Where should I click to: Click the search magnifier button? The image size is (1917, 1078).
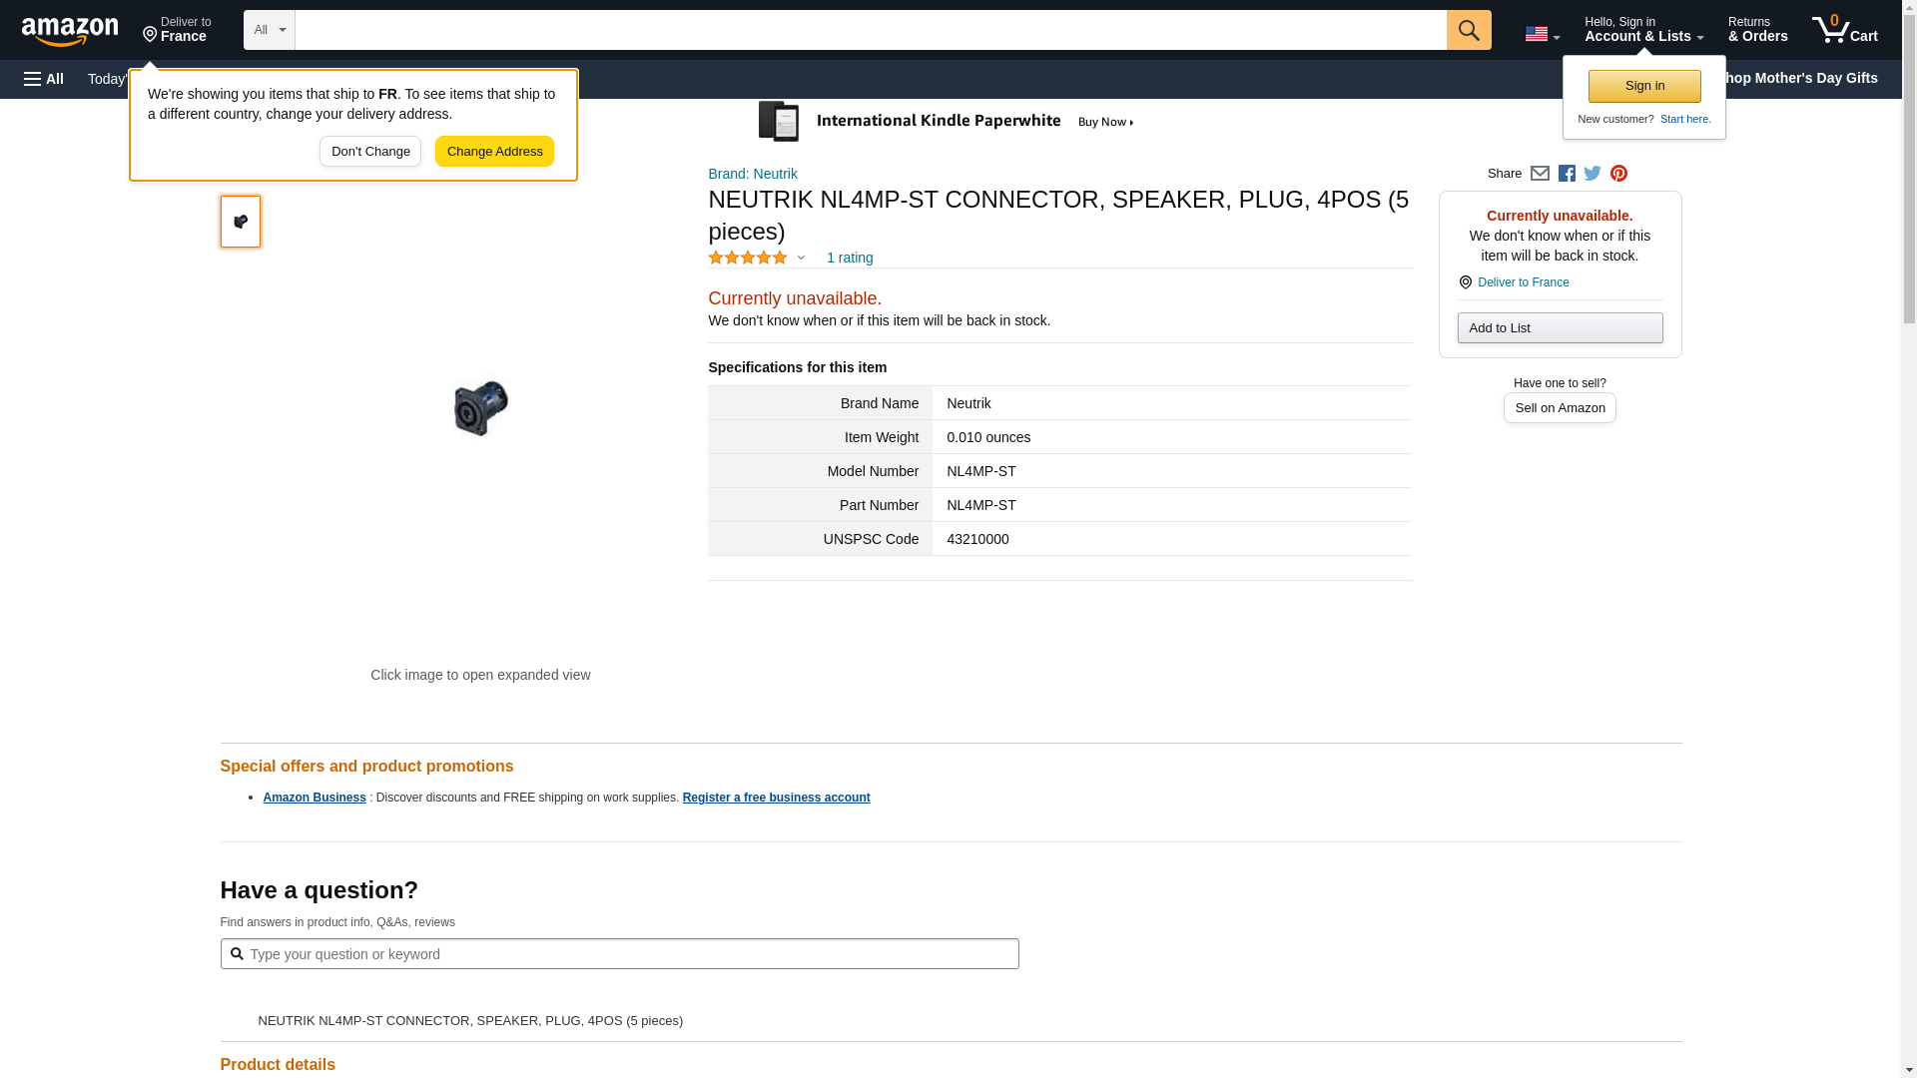coord(1468,30)
